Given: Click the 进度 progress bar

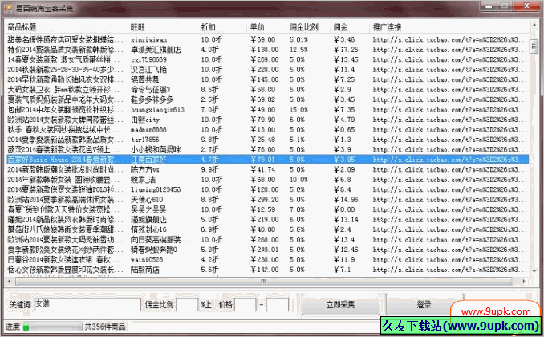Looking at the screenshot, I should (52, 327).
